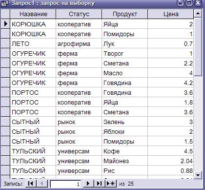Click the ЛЕТО name cell
Screen dimensions: 205x190
[x=33, y=43]
